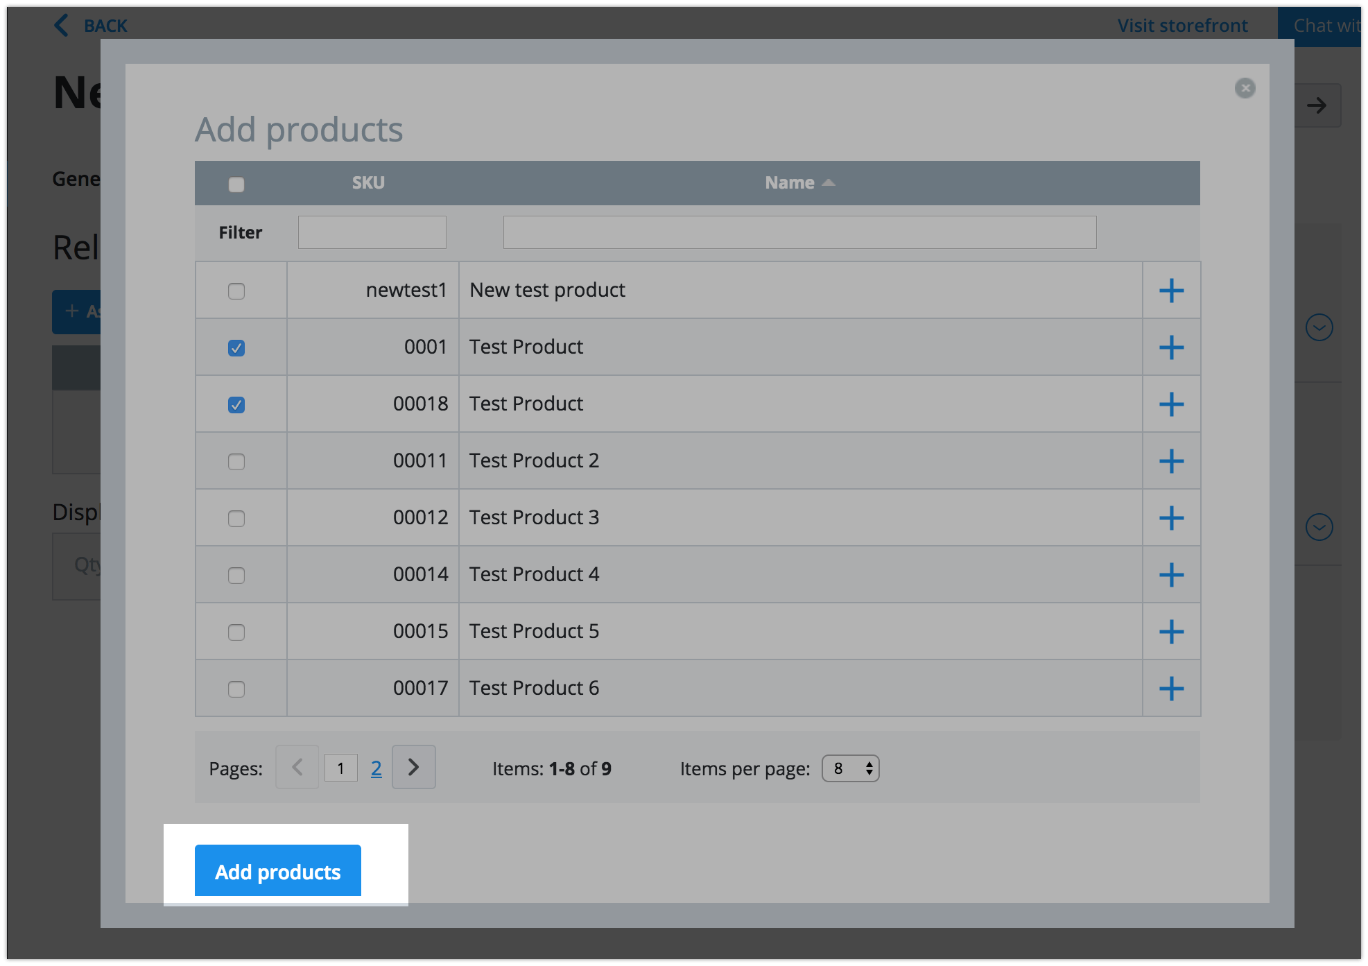Click plus icon for Test Product 5
Image resolution: width=1368 pixels, height=966 pixels.
1171,632
